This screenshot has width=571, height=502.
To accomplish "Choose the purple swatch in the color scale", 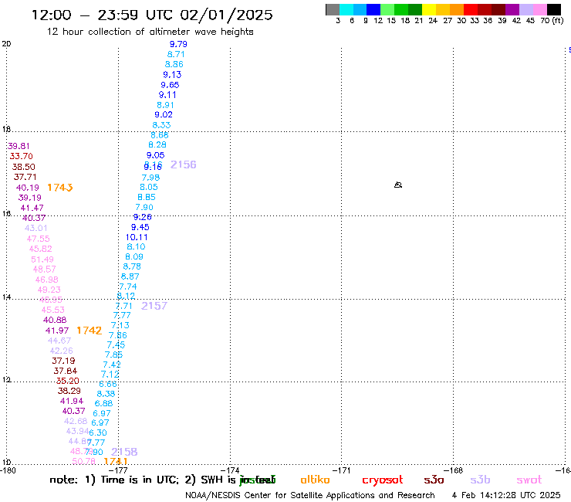I will [x=512, y=9].
